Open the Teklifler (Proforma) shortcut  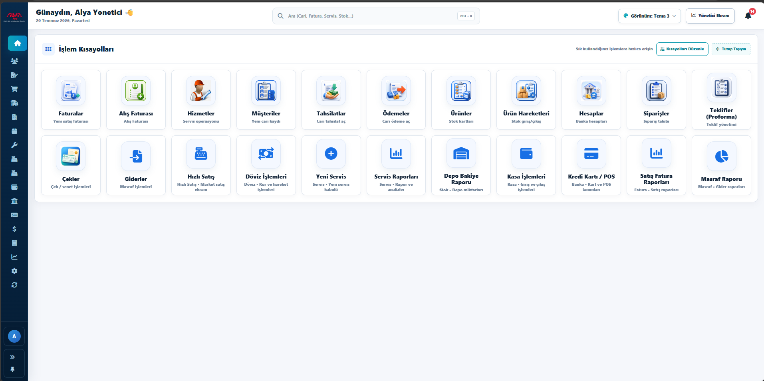[722, 100]
